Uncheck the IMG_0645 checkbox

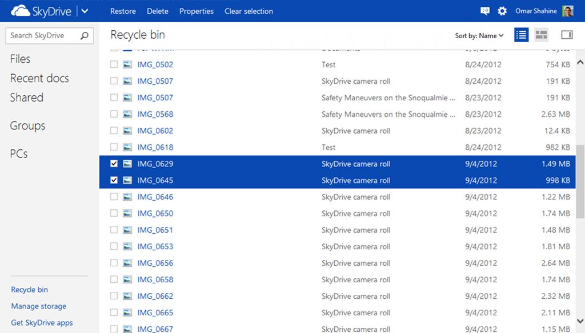(114, 180)
